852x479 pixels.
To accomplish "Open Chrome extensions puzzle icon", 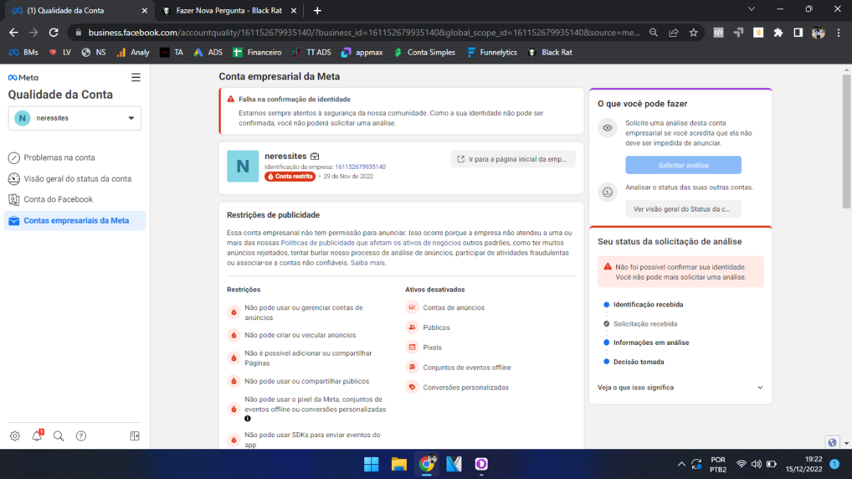I will point(778,33).
